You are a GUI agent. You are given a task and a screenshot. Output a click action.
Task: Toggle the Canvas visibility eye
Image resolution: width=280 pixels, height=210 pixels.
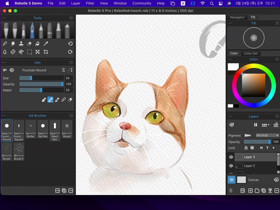pos(232,180)
